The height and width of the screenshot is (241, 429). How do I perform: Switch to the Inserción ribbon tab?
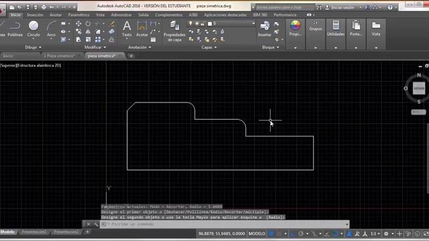click(x=35, y=15)
